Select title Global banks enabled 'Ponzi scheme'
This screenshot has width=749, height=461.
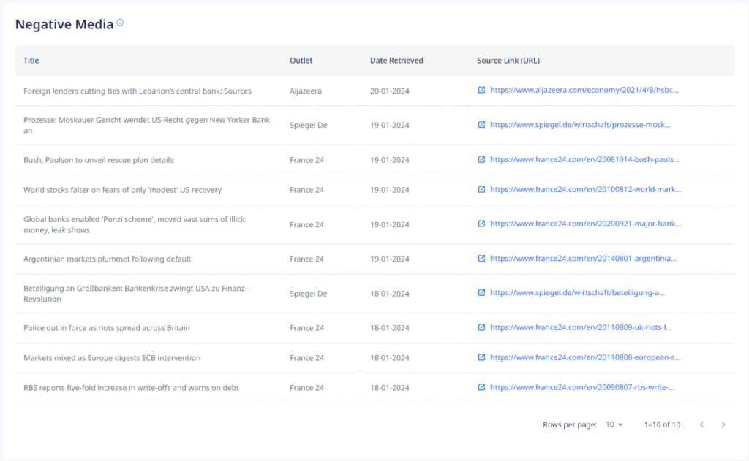point(135,224)
